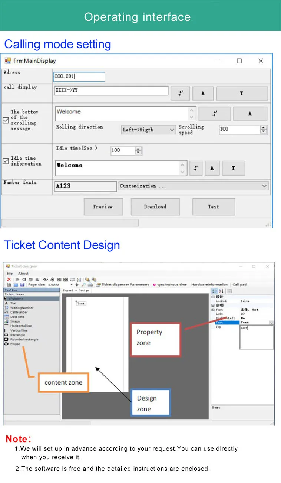281x483 pixels.
Task: Pick the WaitingNumber item in the toolbox
Action: [19, 308]
